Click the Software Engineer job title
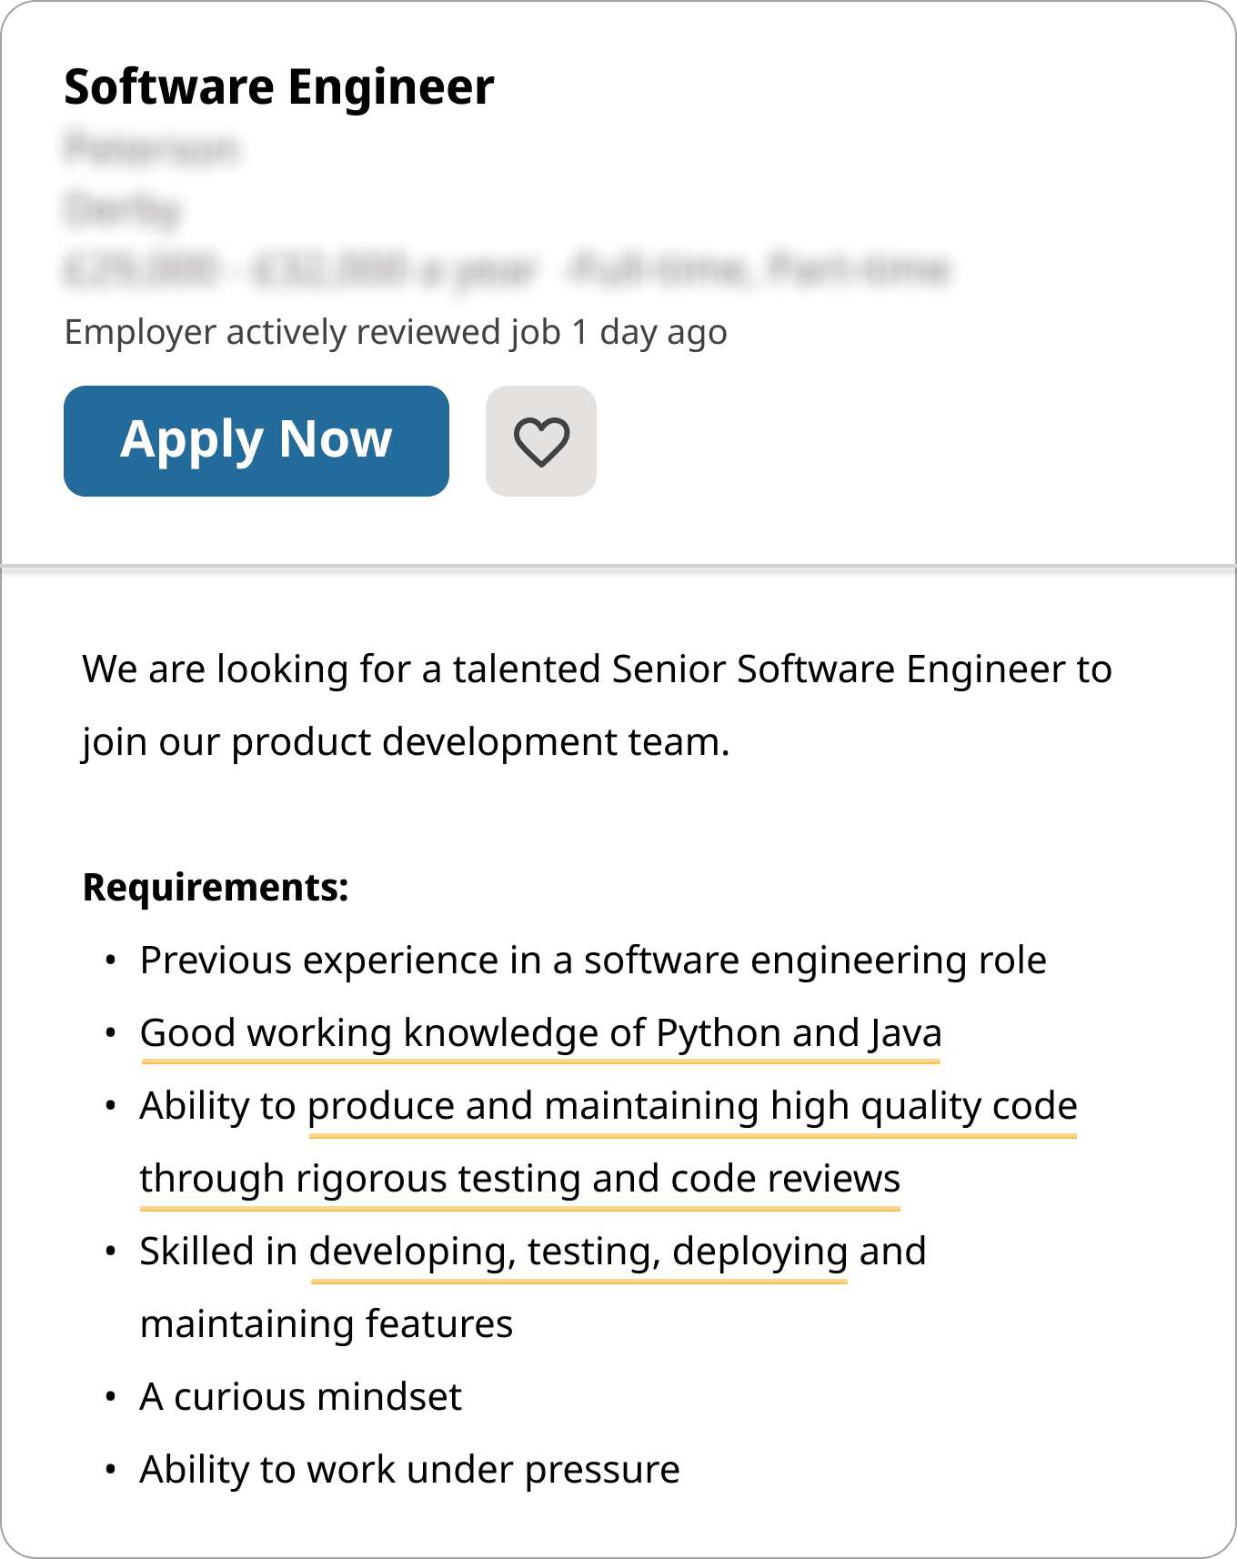This screenshot has width=1237, height=1559. 278,87
